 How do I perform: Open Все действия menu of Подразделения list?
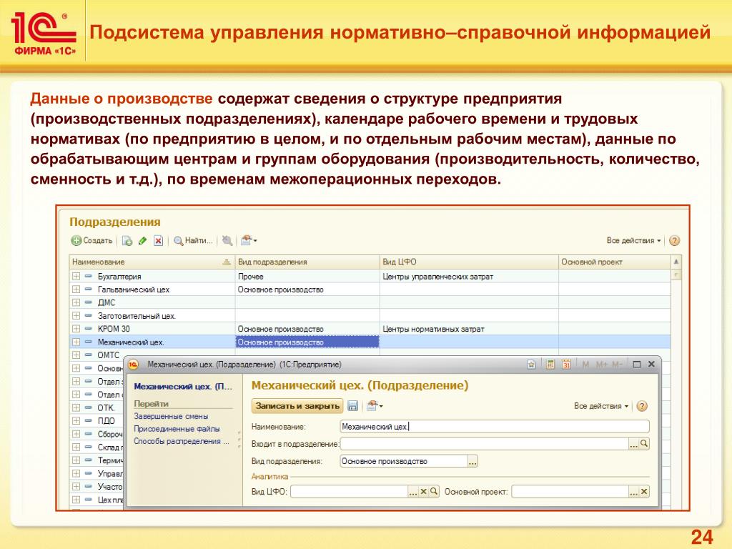(633, 240)
